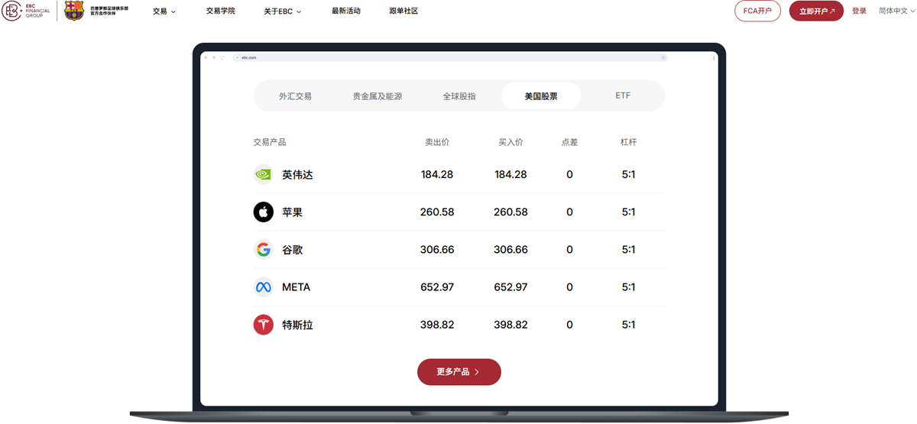This screenshot has width=917, height=424.
Task: Click the EBC Financial Group logo
Action: (x=26, y=11)
